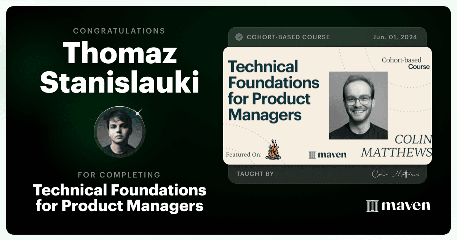Click the Maven pillar logo on course card
The height and width of the screenshot is (240, 457).
tap(312, 155)
